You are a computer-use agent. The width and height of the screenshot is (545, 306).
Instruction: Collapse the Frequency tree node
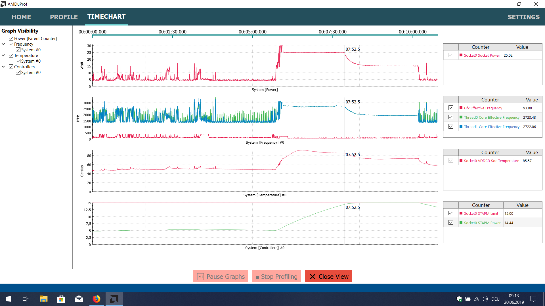[3, 44]
